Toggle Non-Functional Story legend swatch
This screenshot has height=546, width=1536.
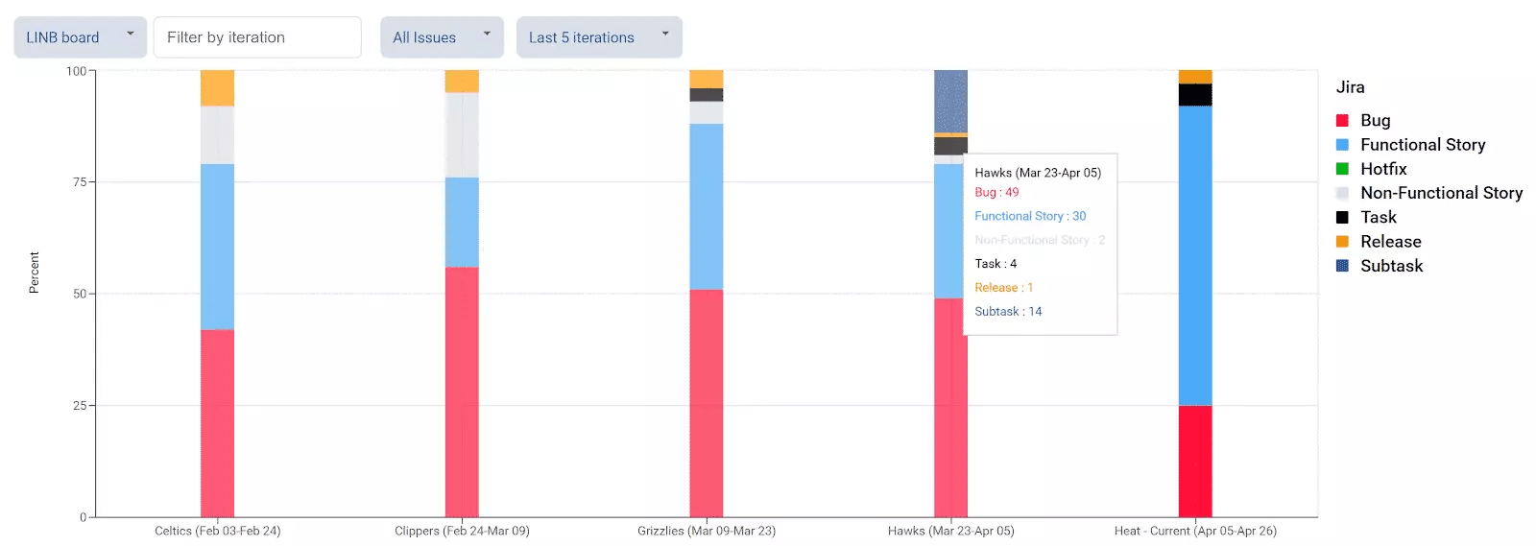tap(1342, 193)
